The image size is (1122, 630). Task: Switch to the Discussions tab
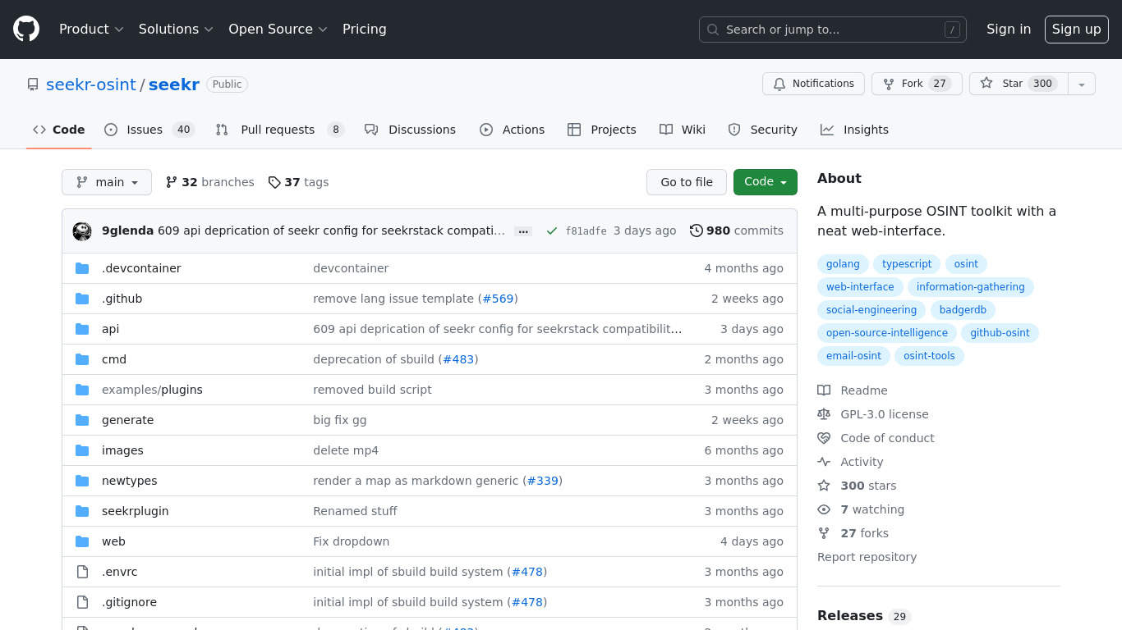(410, 130)
